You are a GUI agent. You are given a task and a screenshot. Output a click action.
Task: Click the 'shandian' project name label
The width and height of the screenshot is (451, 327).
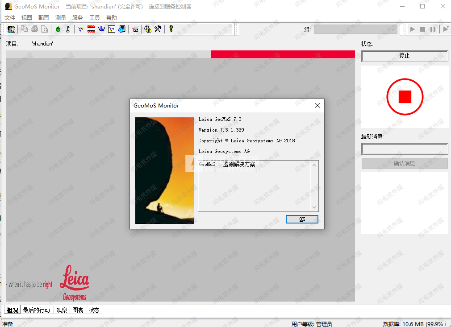[42, 44]
